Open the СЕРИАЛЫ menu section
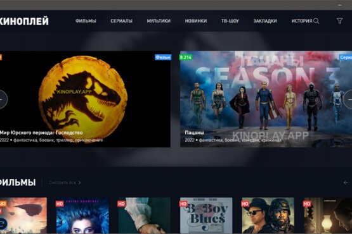The width and height of the screenshot is (352, 234). click(121, 21)
